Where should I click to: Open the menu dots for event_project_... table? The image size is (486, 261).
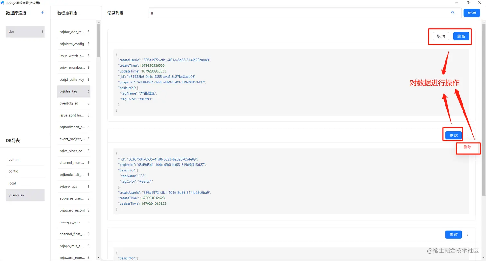point(88,139)
